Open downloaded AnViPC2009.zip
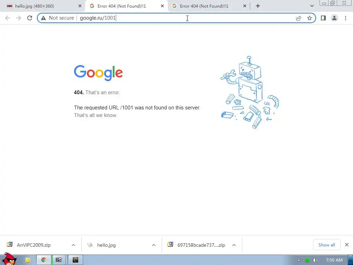353x265 pixels. click(x=34, y=245)
